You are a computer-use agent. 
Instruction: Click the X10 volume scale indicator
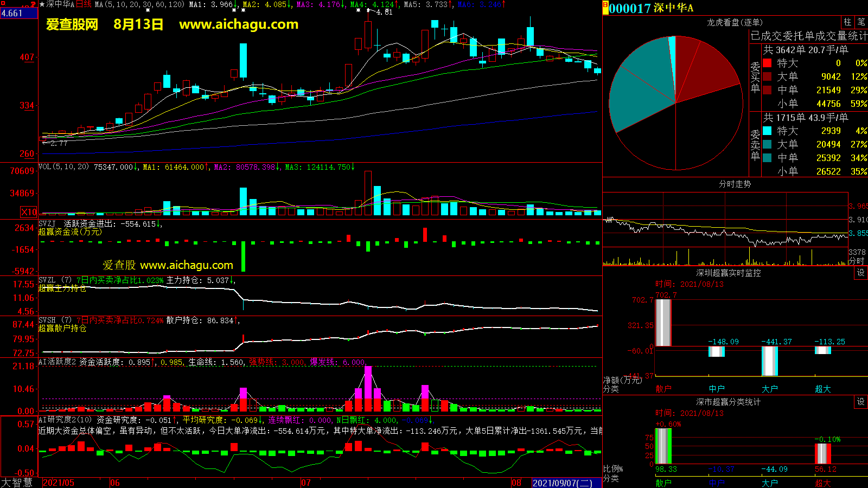29,212
